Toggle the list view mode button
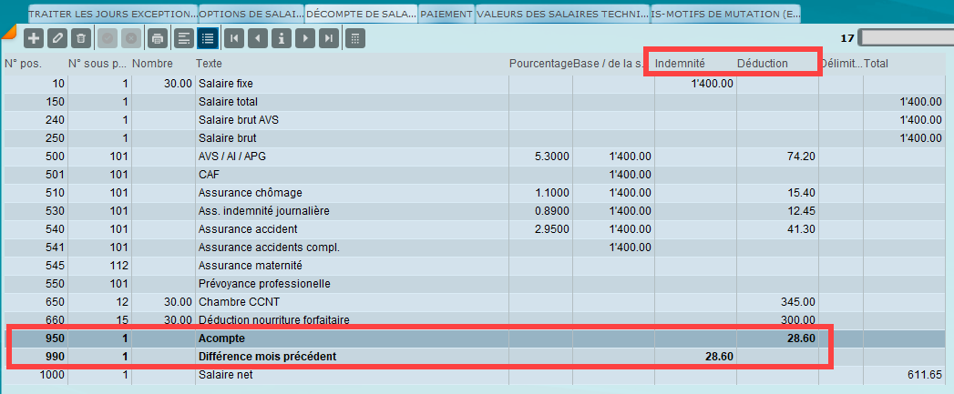 pos(207,38)
